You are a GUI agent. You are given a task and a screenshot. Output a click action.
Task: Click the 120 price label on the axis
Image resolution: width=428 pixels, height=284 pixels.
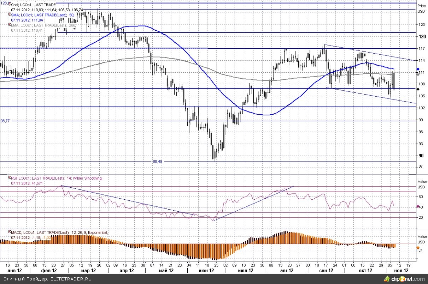click(422, 36)
